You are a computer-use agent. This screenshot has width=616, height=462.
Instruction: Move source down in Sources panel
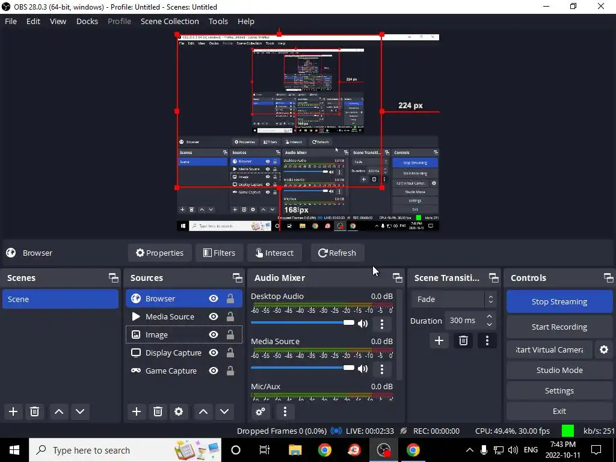point(224,411)
